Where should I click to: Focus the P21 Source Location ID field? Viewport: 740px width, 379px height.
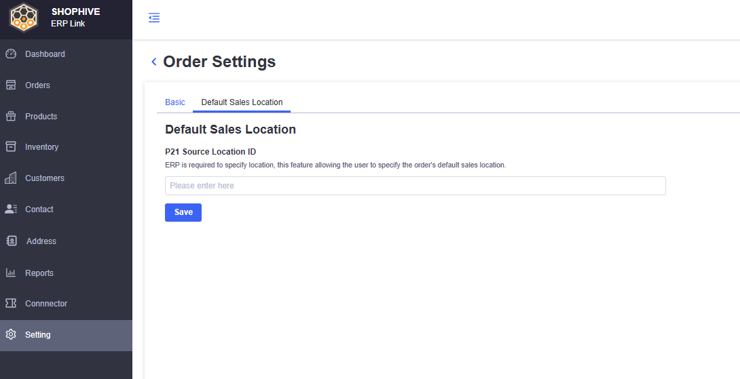pos(415,186)
